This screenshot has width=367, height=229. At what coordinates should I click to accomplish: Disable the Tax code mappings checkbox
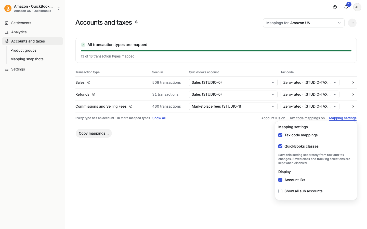pos(280,135)
